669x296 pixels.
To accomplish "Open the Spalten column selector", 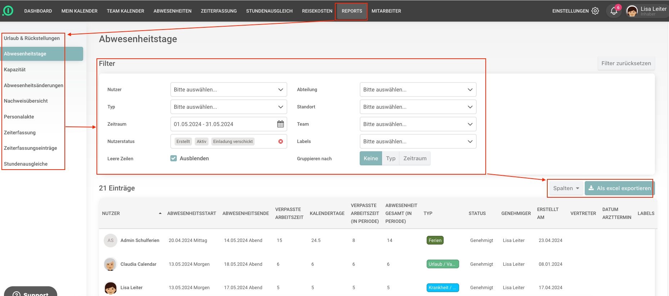I will (566, 188).
